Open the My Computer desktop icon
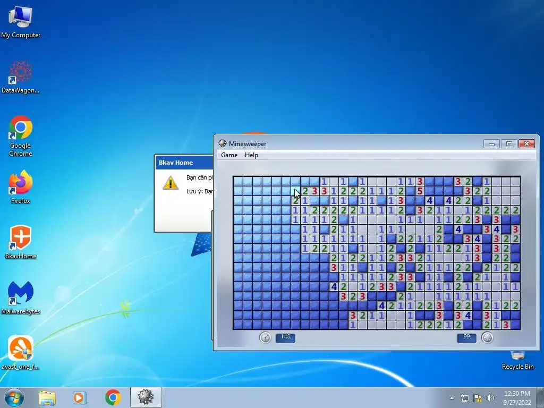 click(x=21, y=21)
